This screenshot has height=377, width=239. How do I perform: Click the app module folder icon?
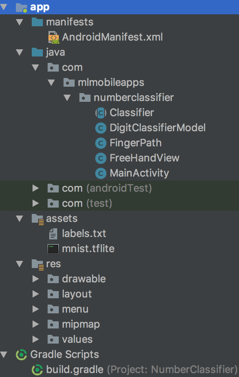[x=21, y=7]
